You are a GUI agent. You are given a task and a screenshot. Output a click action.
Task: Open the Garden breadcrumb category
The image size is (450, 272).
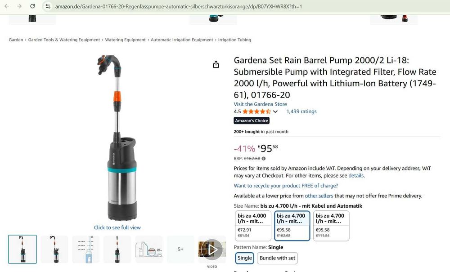tap(16, 40)
